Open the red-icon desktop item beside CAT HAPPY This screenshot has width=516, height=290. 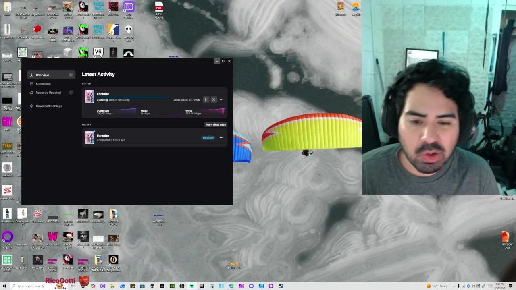37,32
